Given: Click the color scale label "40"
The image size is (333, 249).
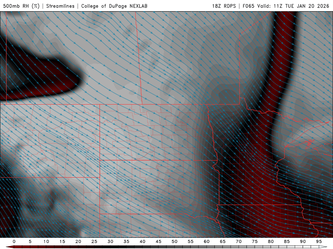Looking at the screenshot, I should pos(142,242).
